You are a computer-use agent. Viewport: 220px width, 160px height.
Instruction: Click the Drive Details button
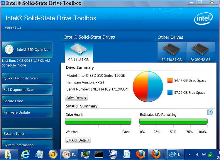(77, 98)
